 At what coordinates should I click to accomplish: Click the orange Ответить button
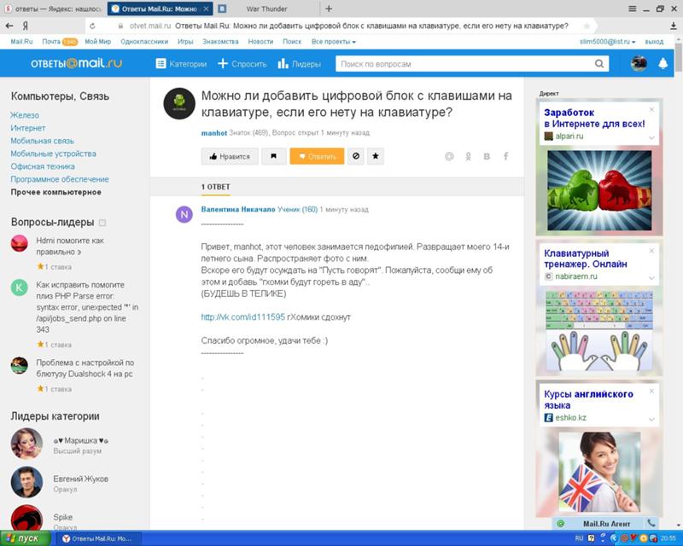click(317, 156)
